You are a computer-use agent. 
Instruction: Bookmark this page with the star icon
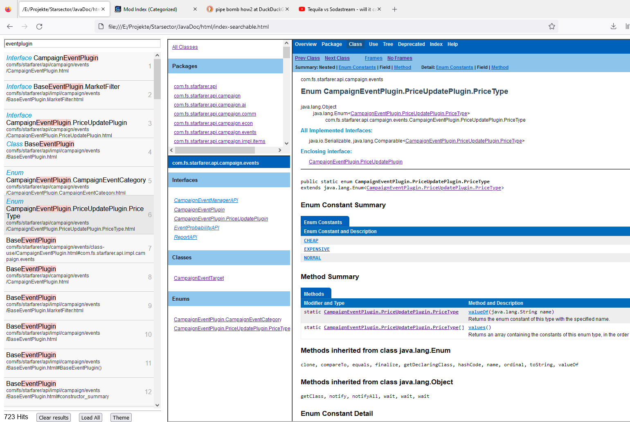552,27
